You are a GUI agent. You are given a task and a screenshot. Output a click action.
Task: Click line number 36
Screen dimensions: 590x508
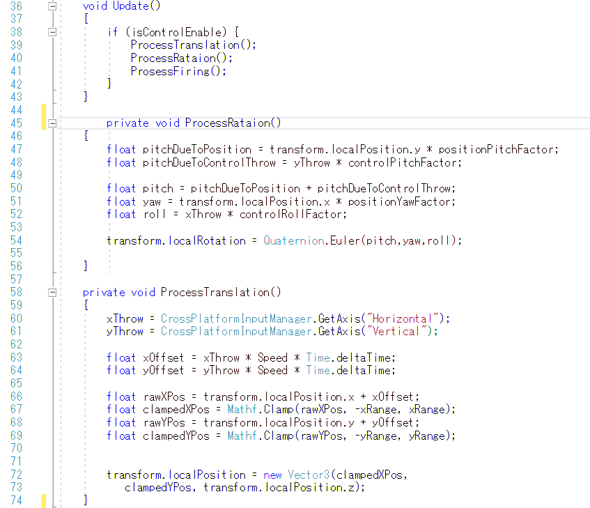coord(16,6)
